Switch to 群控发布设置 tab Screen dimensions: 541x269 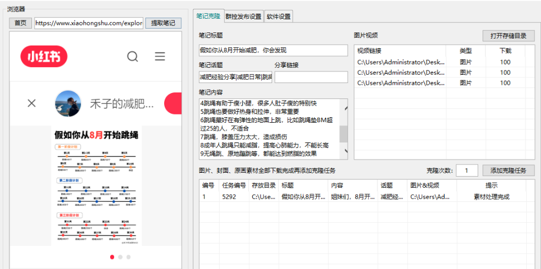[244, 17]
